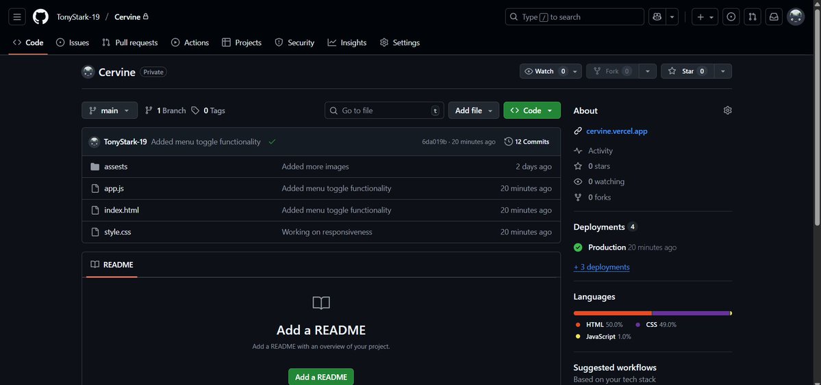Open latest commit message Added menu toggle functionality

(206, 142)
